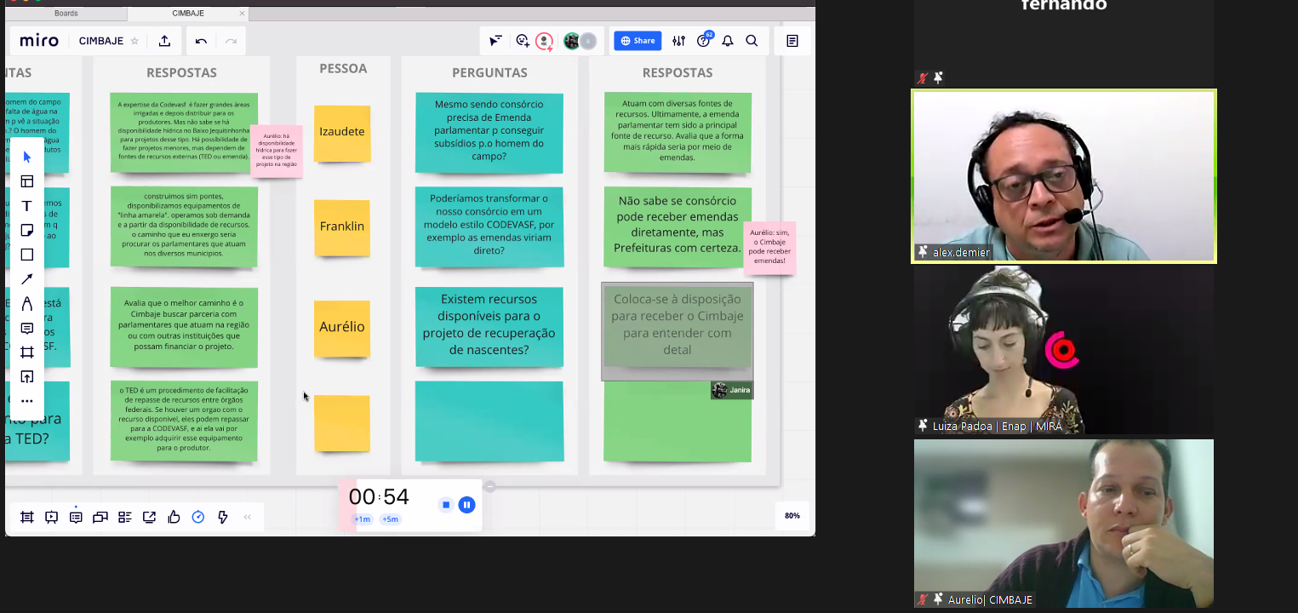
Task: Click the blue Share button
Action: pyautogui.click(x=638, y=41)
